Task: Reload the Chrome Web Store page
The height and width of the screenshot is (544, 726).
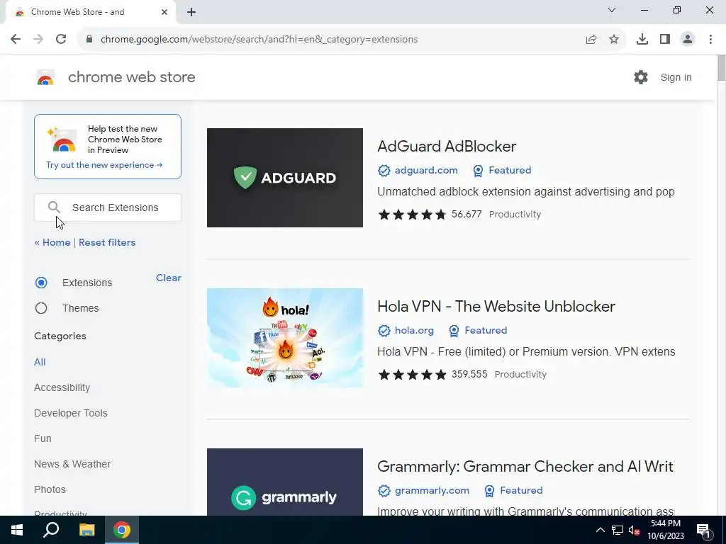Action: click(x=61, y=40)
